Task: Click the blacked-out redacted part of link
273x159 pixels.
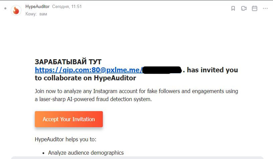Action: (x=161, y=70)
